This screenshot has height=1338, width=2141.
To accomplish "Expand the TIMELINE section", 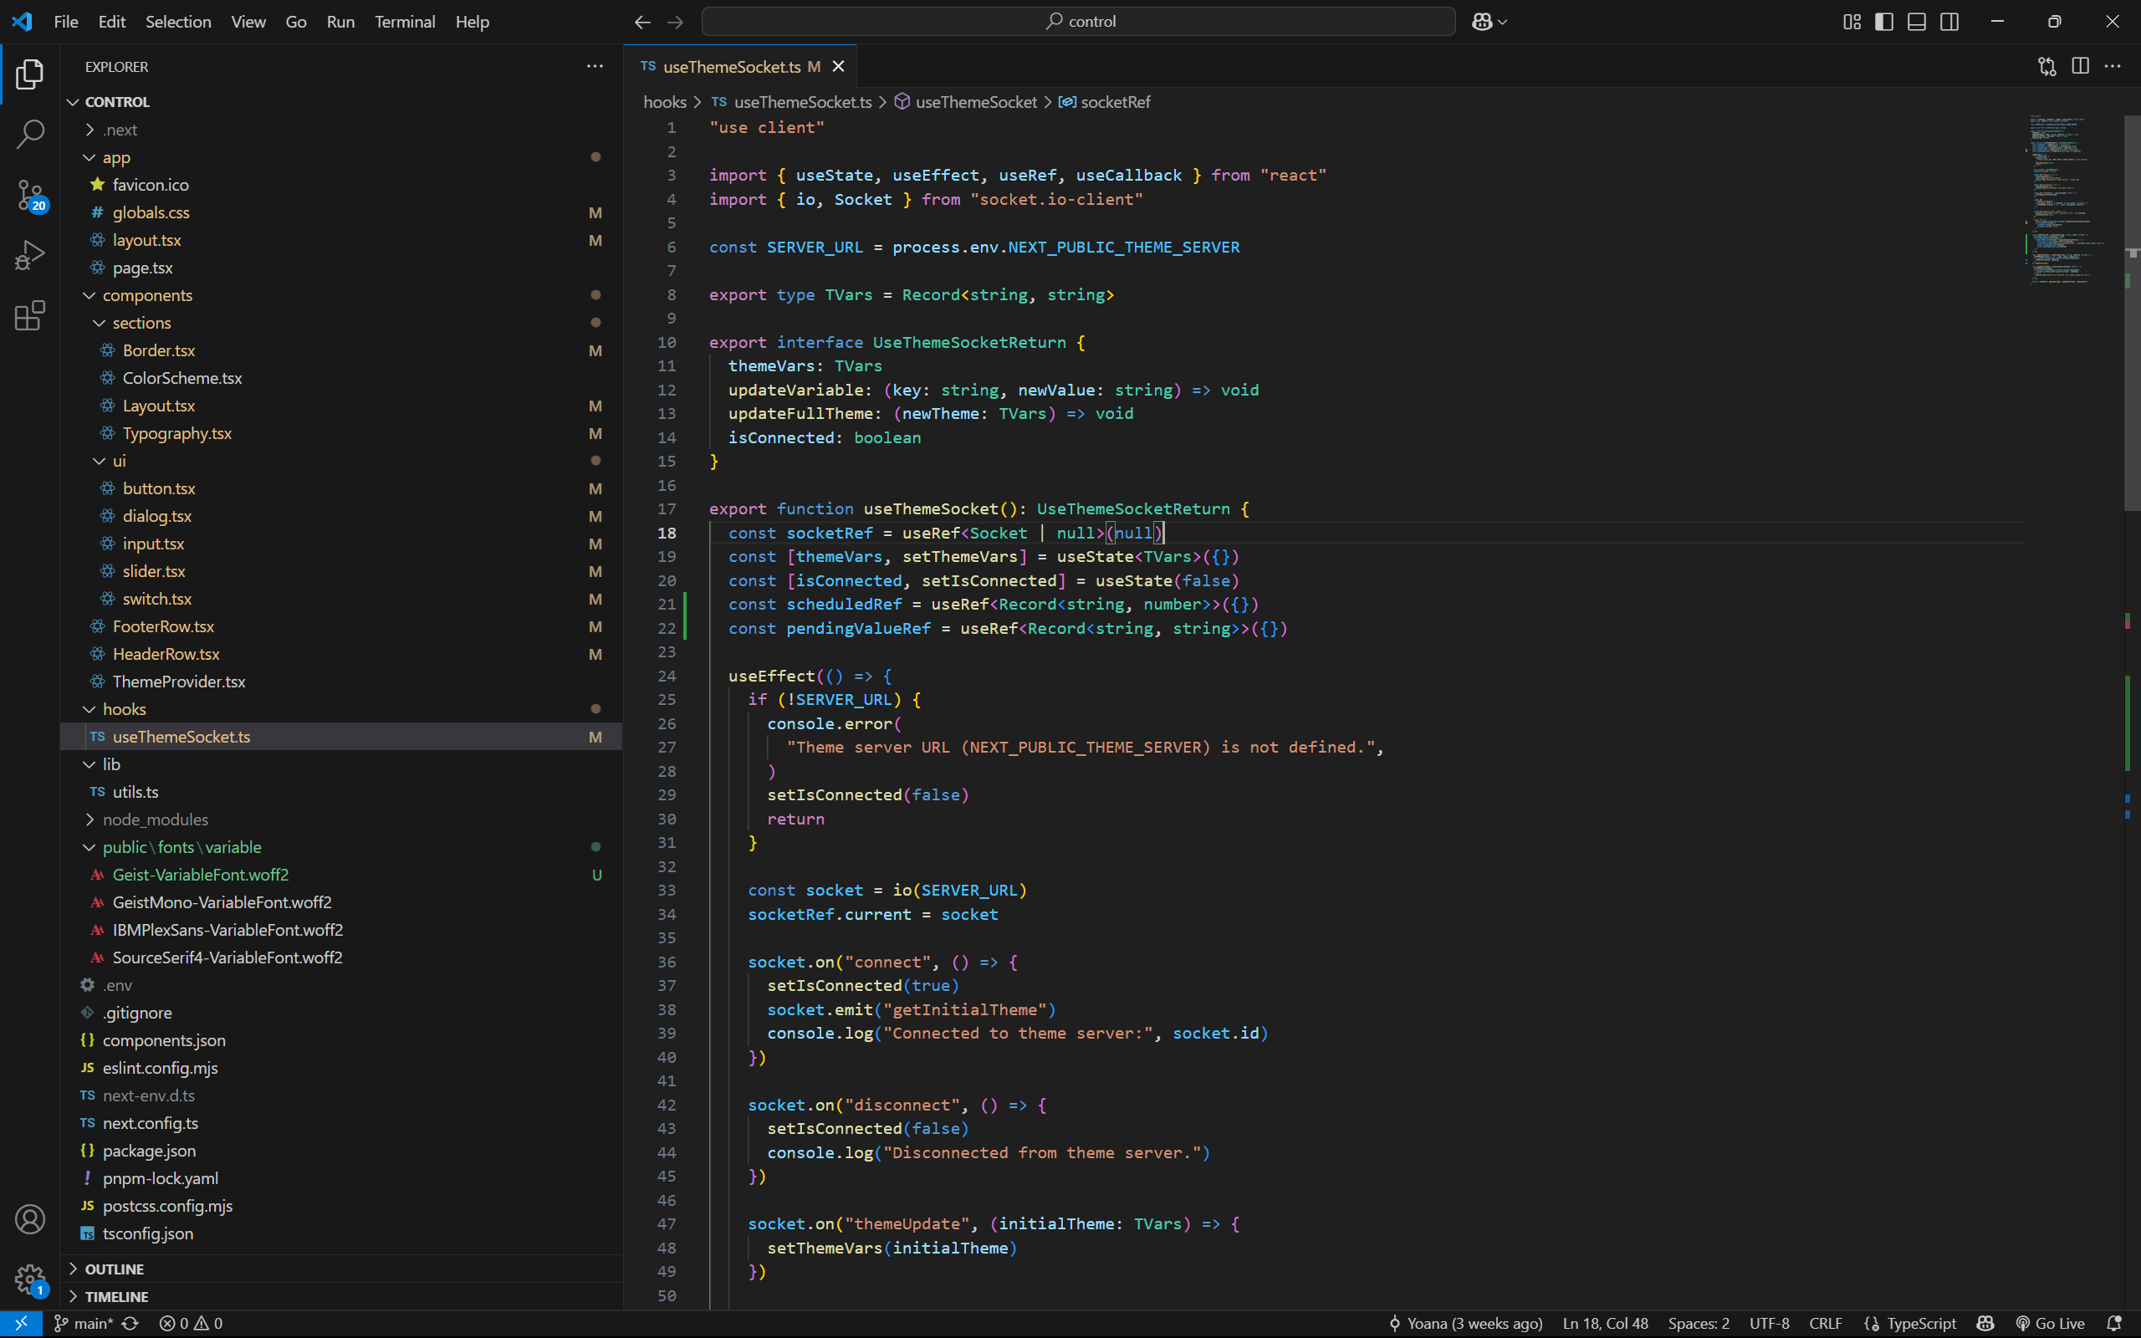I will [340, 1295].
